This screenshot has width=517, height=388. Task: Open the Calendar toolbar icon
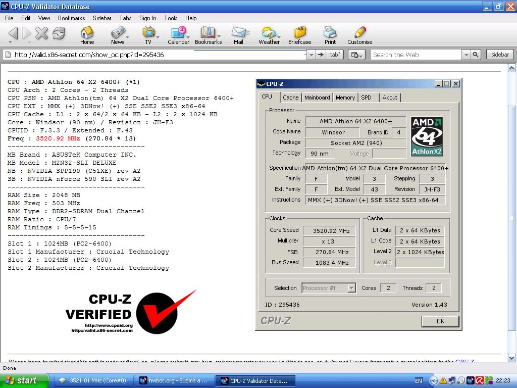178,36
